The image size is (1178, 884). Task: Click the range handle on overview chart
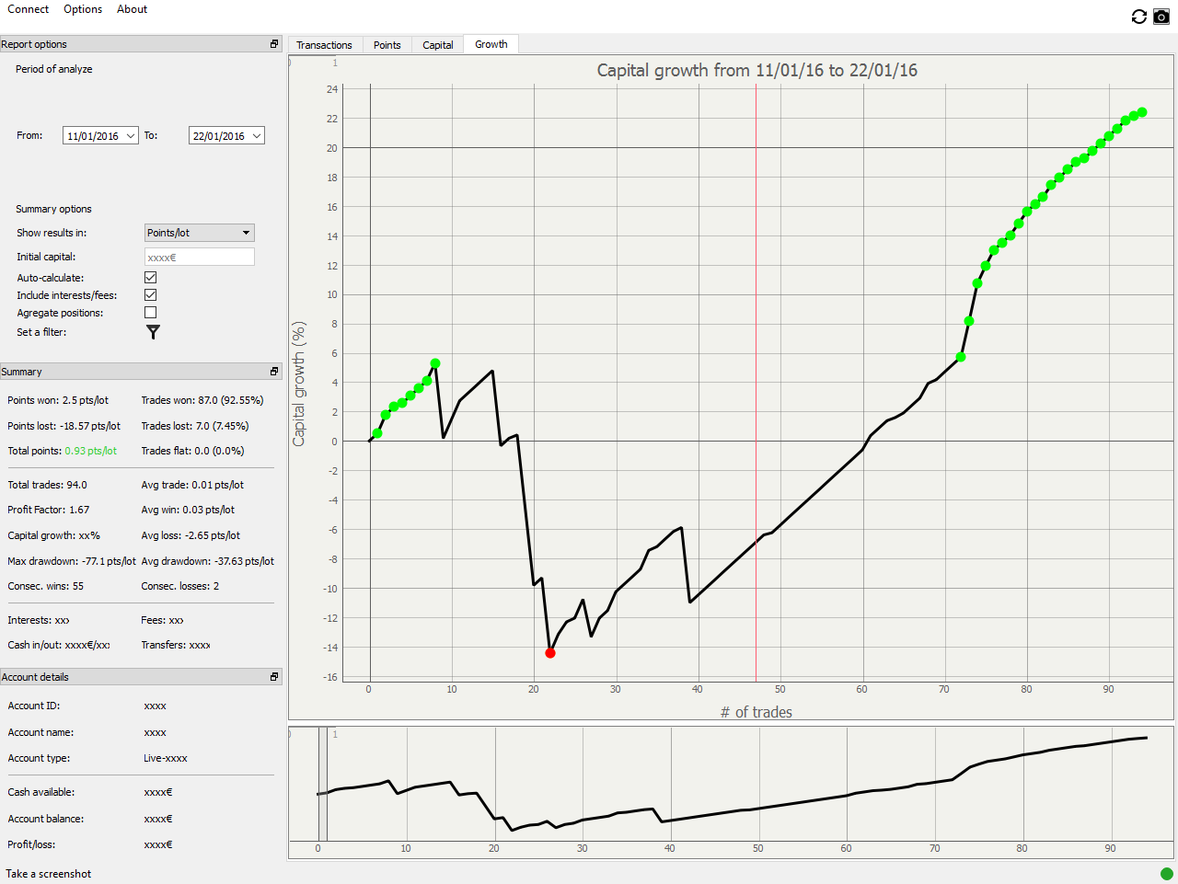[323, 784]
